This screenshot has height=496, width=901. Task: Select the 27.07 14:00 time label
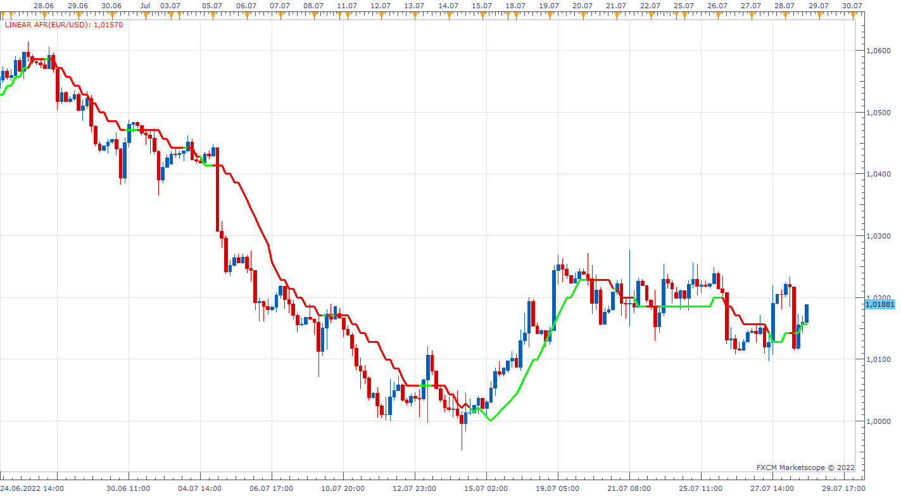pyautogui.click(x=772, y=488)
